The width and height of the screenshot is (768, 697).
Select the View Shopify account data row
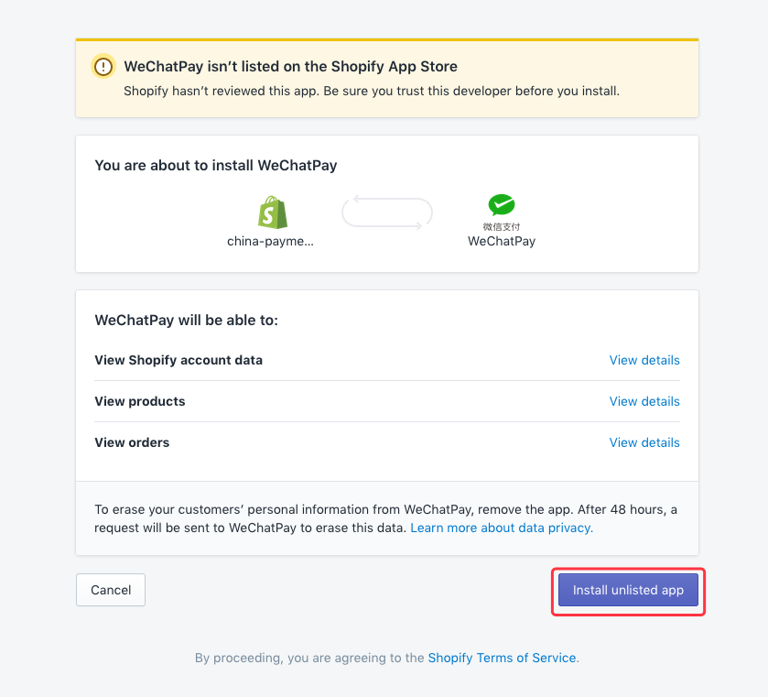pyautogui.click(x=178, y=360)
